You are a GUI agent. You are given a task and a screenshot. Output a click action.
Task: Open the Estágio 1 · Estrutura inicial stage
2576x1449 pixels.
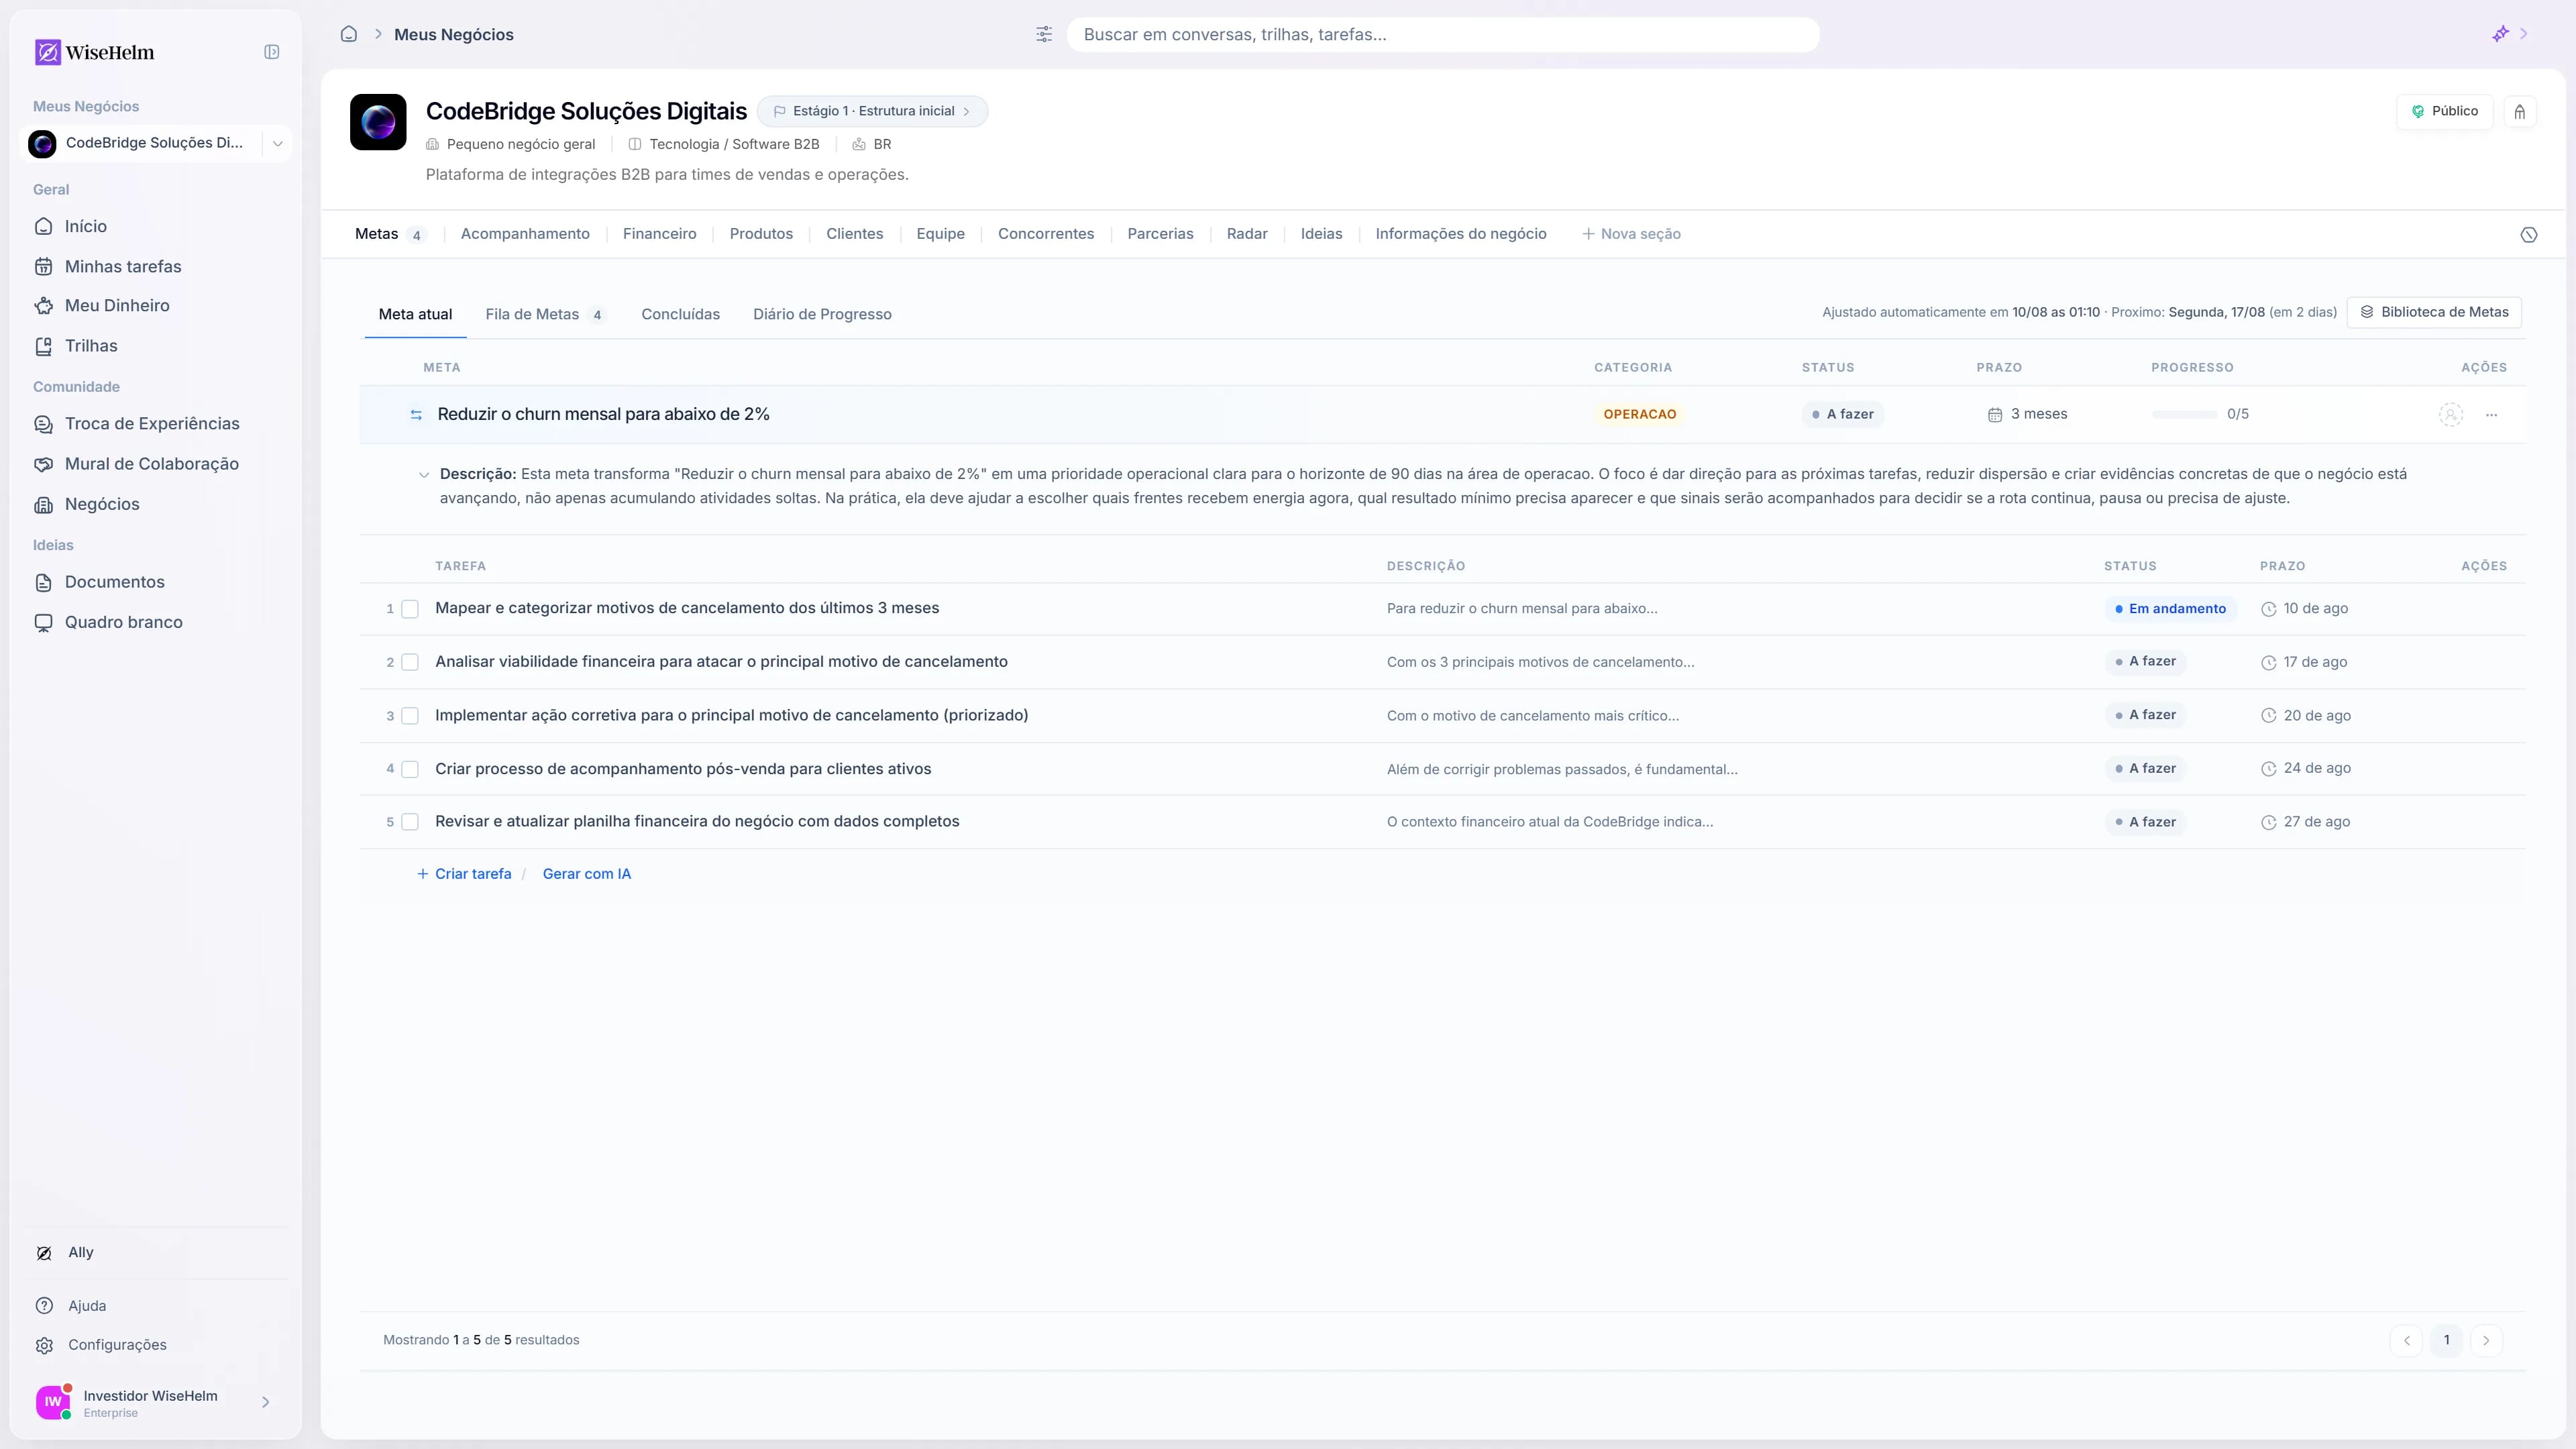[872, 111]
